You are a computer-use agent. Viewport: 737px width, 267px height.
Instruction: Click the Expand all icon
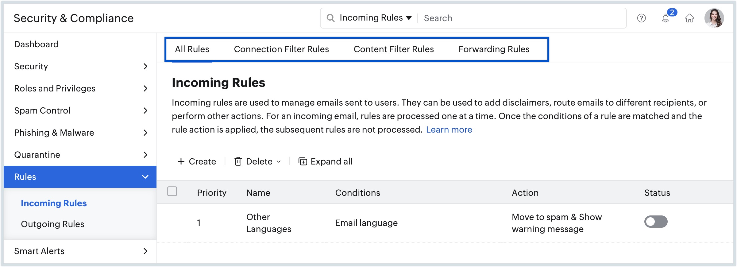point(303,161)
